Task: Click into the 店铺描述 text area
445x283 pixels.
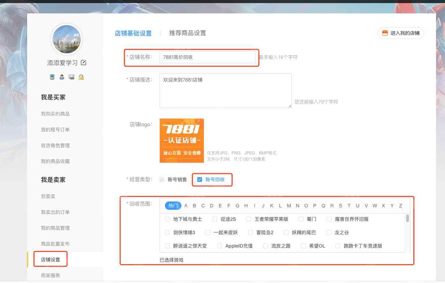Action: (x=225, y=90)
